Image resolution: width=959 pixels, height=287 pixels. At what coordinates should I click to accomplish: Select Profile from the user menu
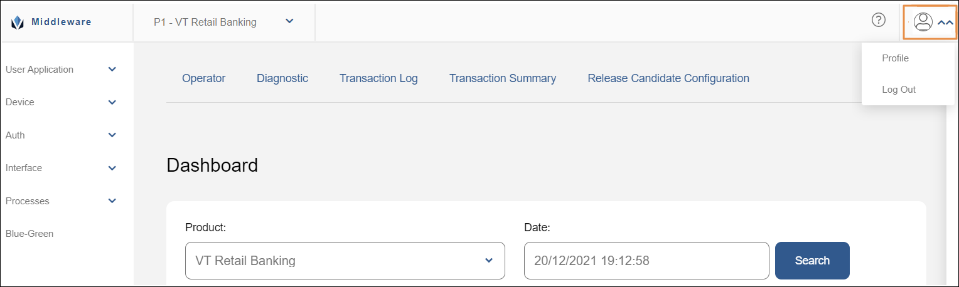(x=895, y=58)
